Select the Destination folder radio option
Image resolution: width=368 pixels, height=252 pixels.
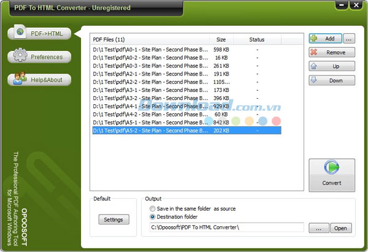click(x=174, y=217)
